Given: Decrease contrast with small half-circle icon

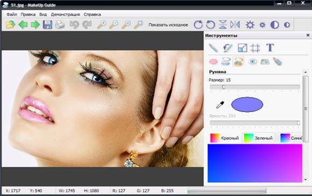Looking at the screenshot, I should point(287,25).
